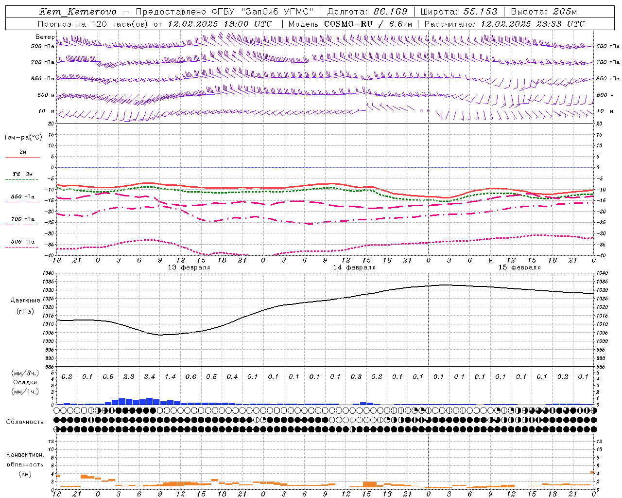Click the 0.3 precipitation value
The height and width of the screenshot is (498, 622).
[356, 377]
